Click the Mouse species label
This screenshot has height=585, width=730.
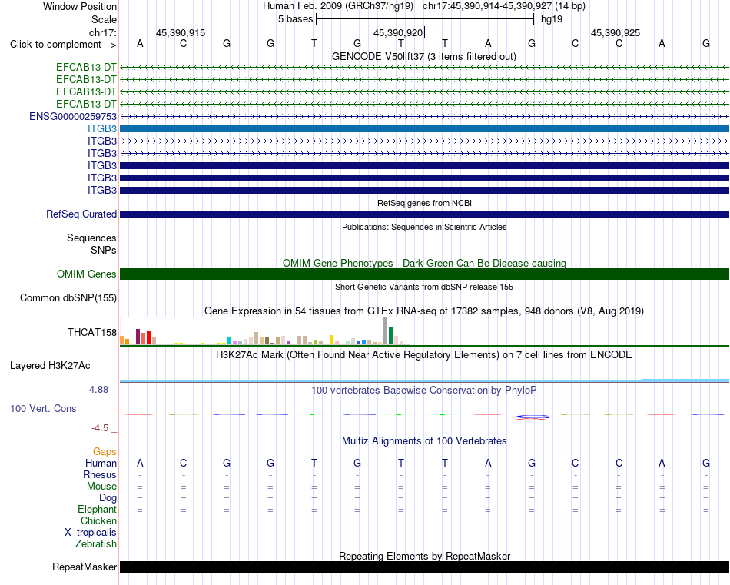tap(102, 487)
